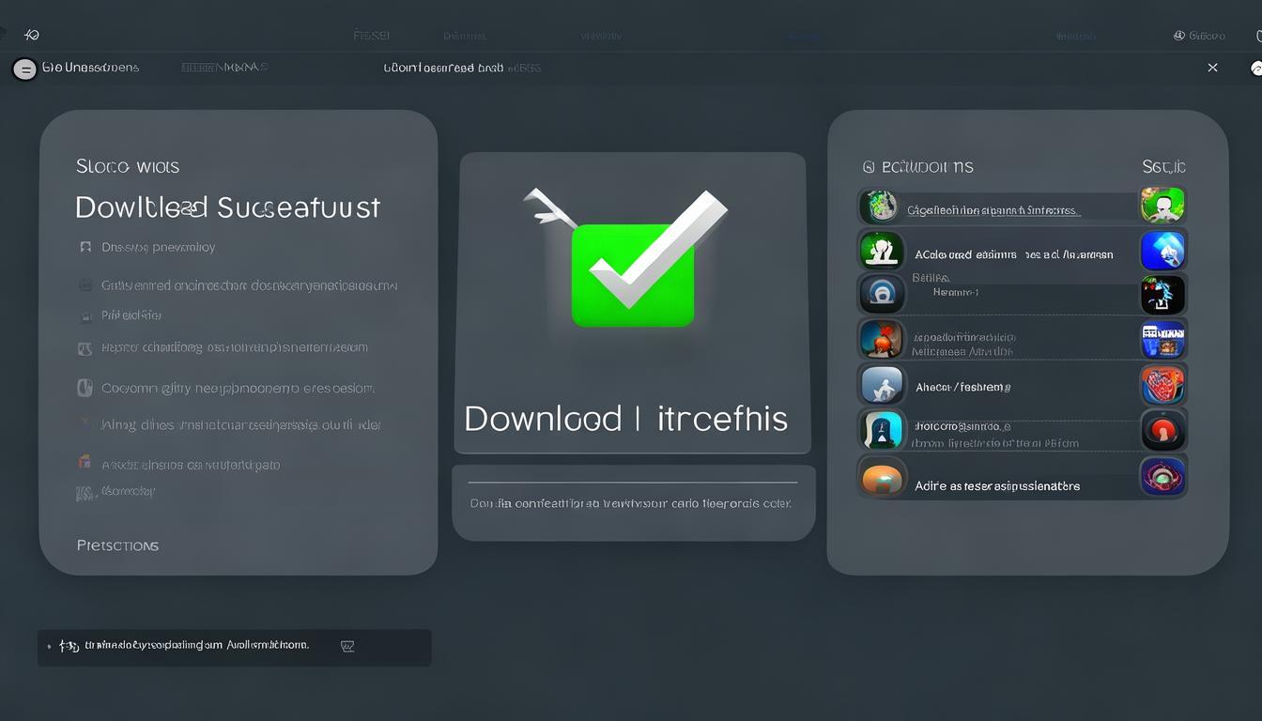Check the "Dnsesog pnevaoloy" checkbox item
The width and height of the screenshot is (1262, 721).
[85, 247]
